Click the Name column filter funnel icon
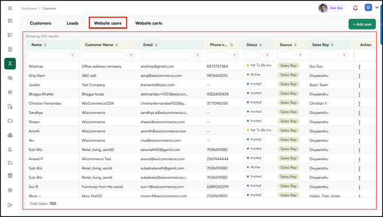This screenshot has height=217, width=383. pos(73,56)
